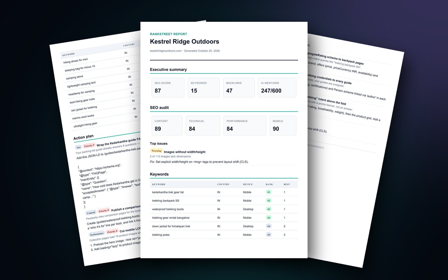Select the Keywords card showing 15
This screenshot has width=448, height=280.
(x=204, y=88)
